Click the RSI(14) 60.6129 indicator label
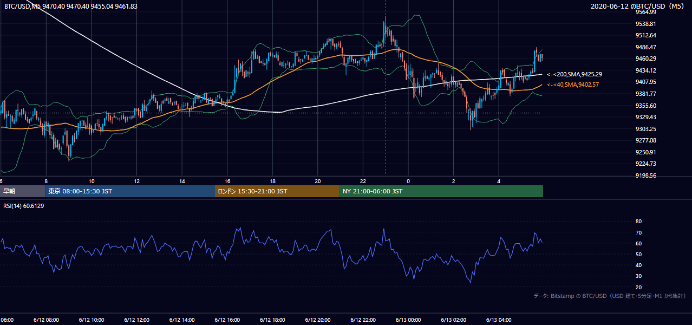Image resolution: width=692 pixels, height=325 pixels. point(23,206)
